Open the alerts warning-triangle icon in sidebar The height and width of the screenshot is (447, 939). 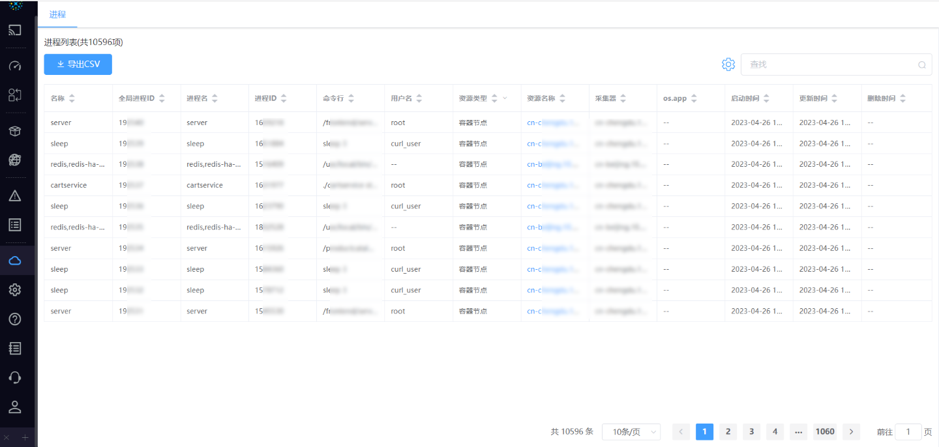pyautogui.click(x=14, y=195)
